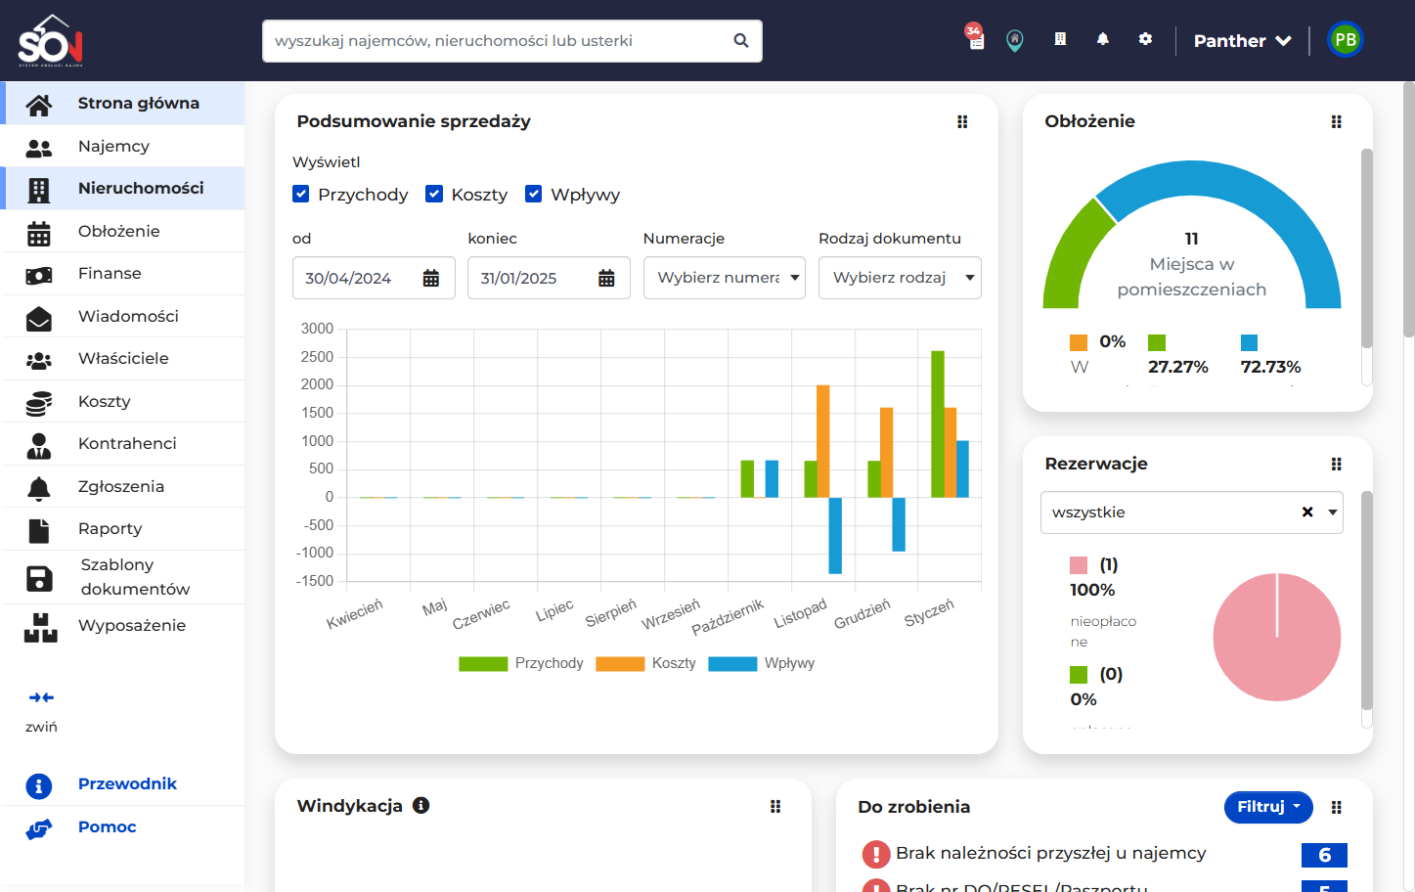Open Zgłoszenia in sidebar

[123, 487]
